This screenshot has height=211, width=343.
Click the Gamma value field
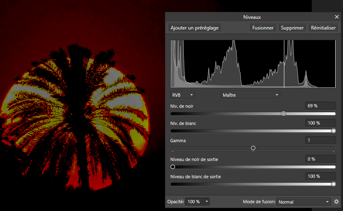(x=320, y=140)
